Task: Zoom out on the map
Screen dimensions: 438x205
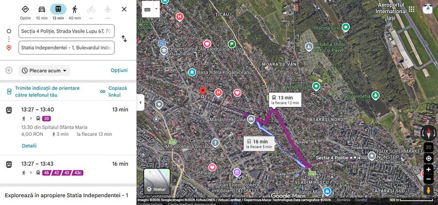Action: point(428,179)
